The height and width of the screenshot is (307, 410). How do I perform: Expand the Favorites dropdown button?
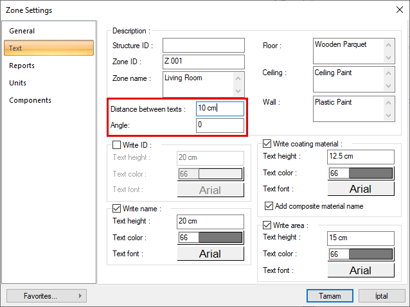click(46, 296)
